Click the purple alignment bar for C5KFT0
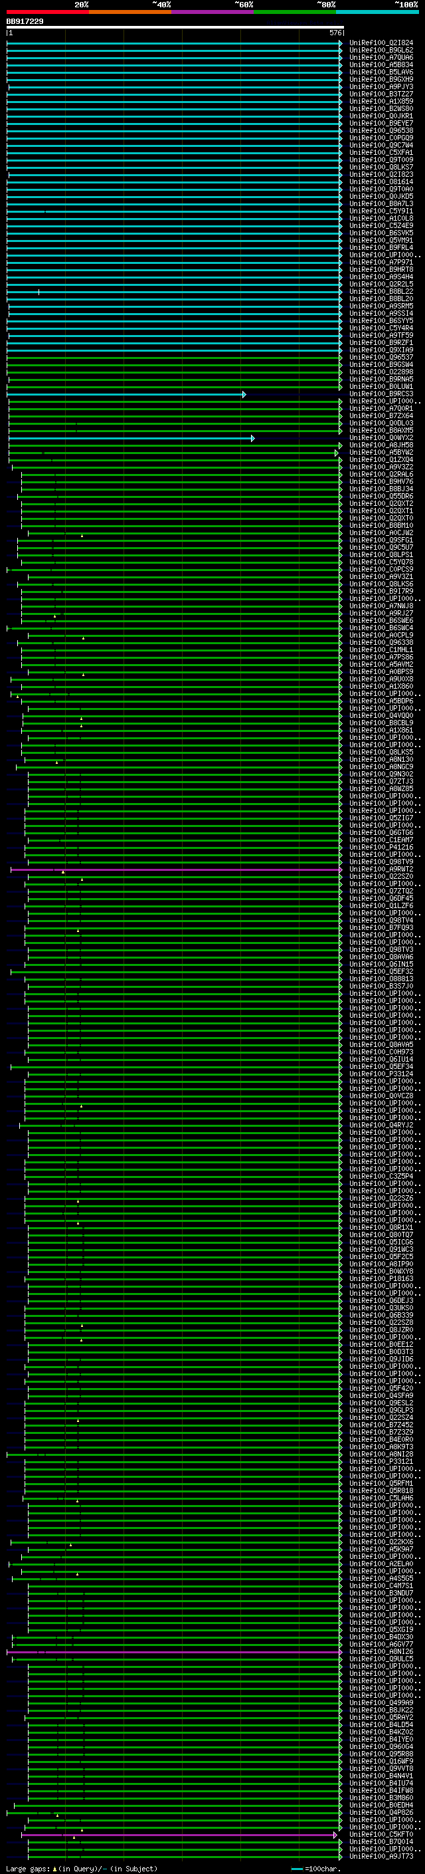 (x=179, y=1835)
